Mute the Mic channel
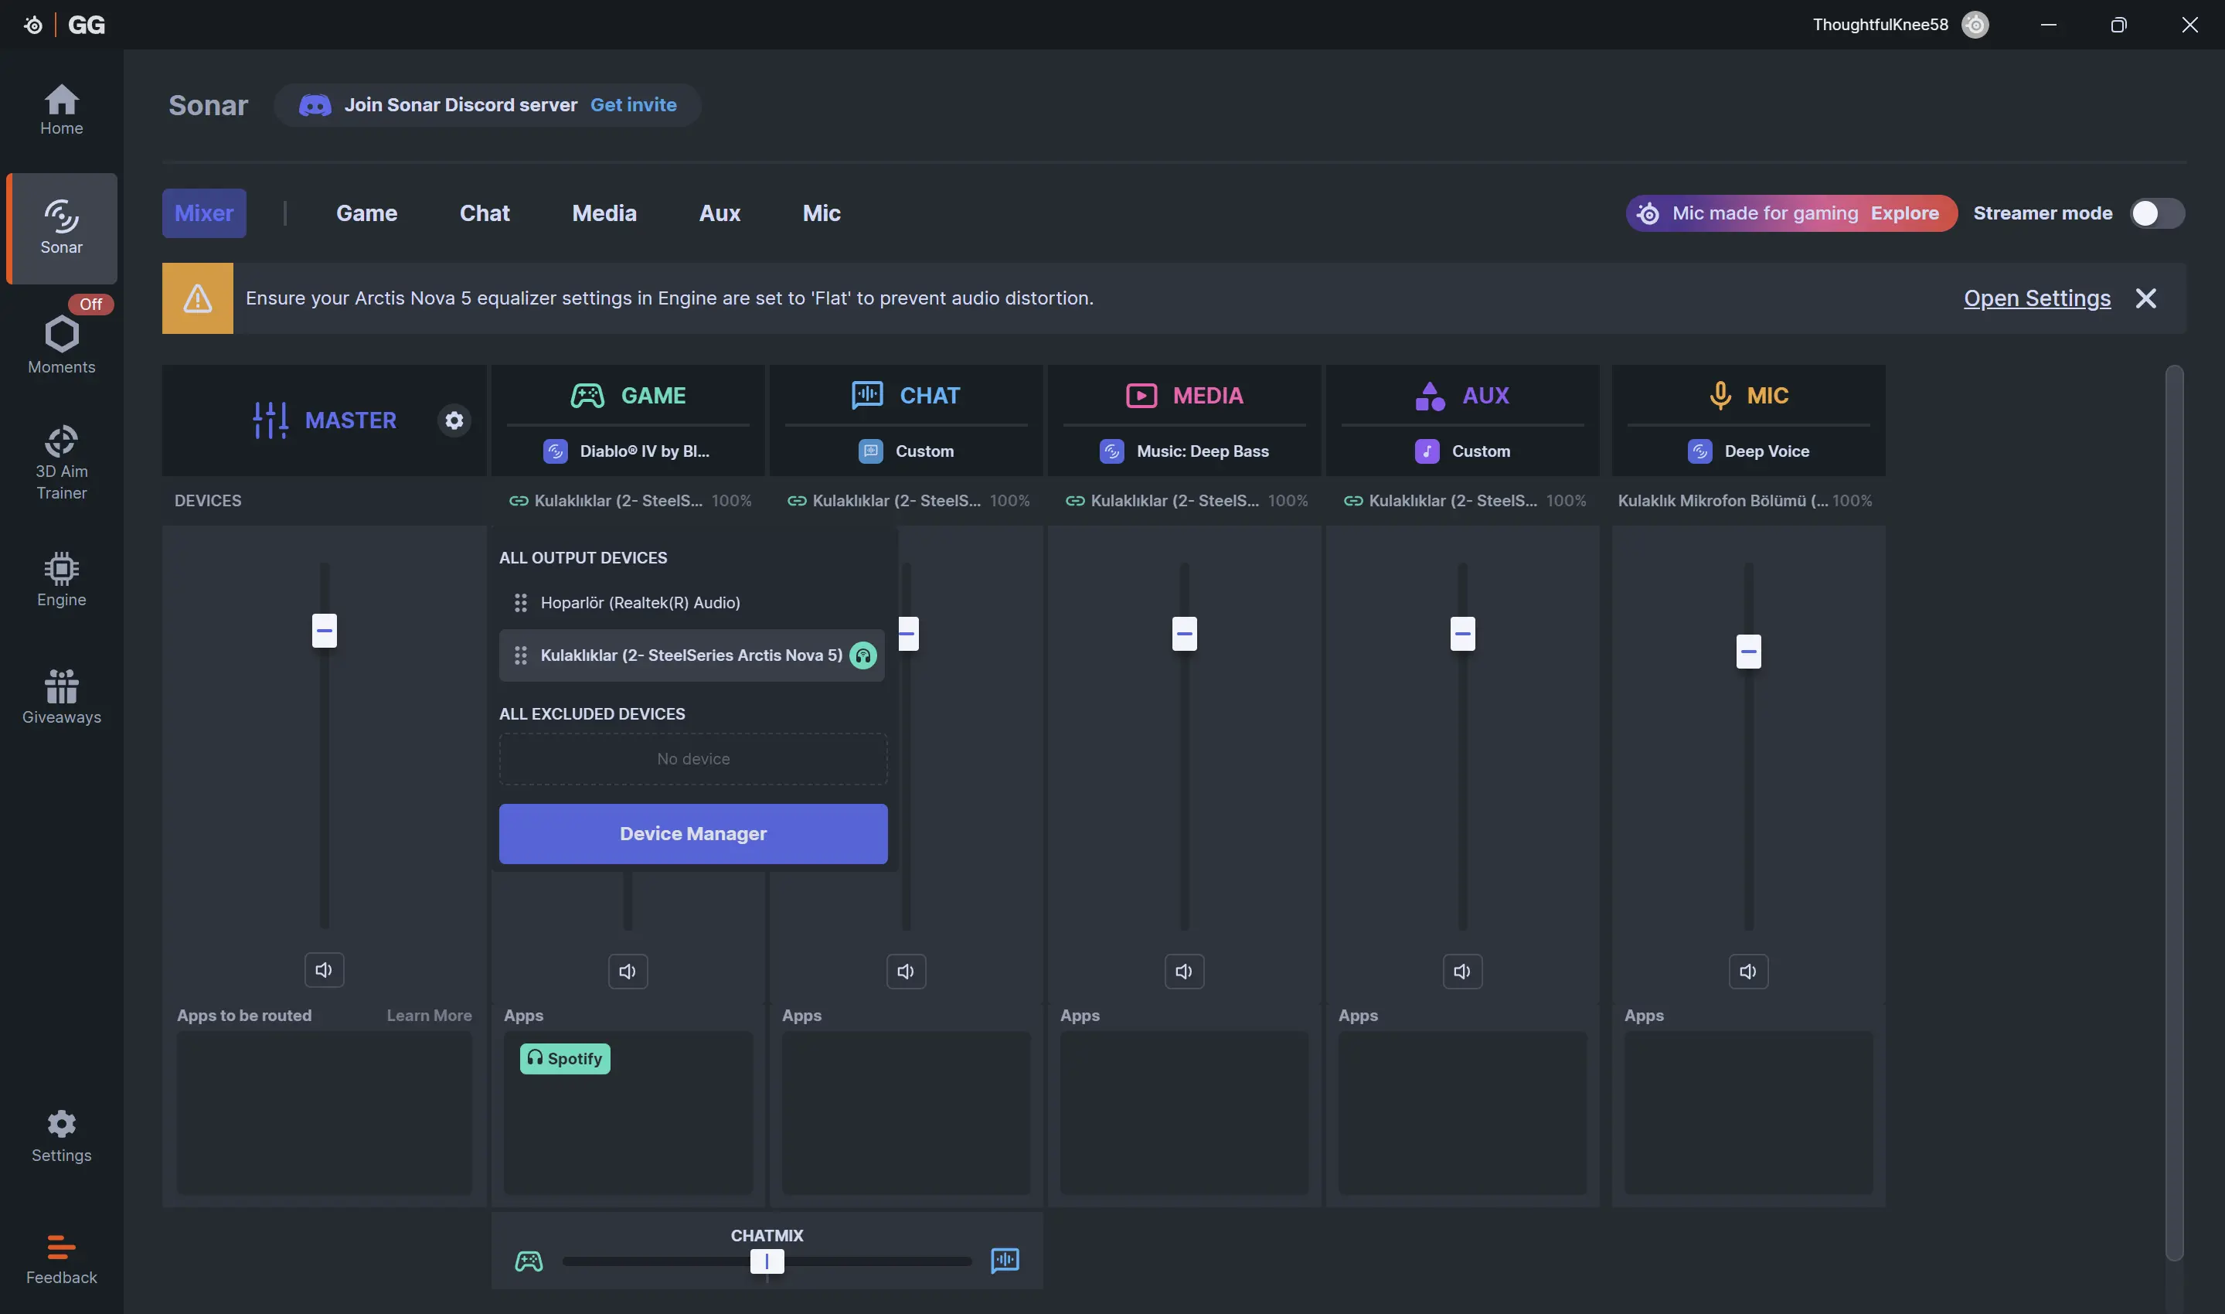 click(x=1748, y=972)
